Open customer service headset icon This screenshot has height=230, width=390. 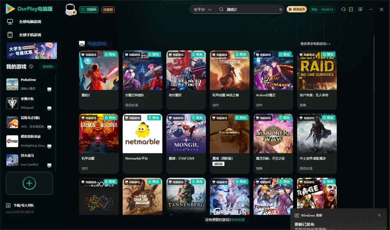click(x=344, y=9)
